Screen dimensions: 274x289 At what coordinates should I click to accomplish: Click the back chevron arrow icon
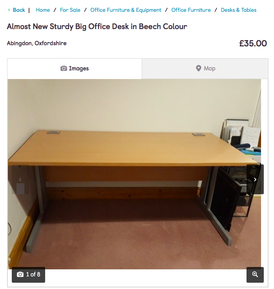(x=9, y=10)
